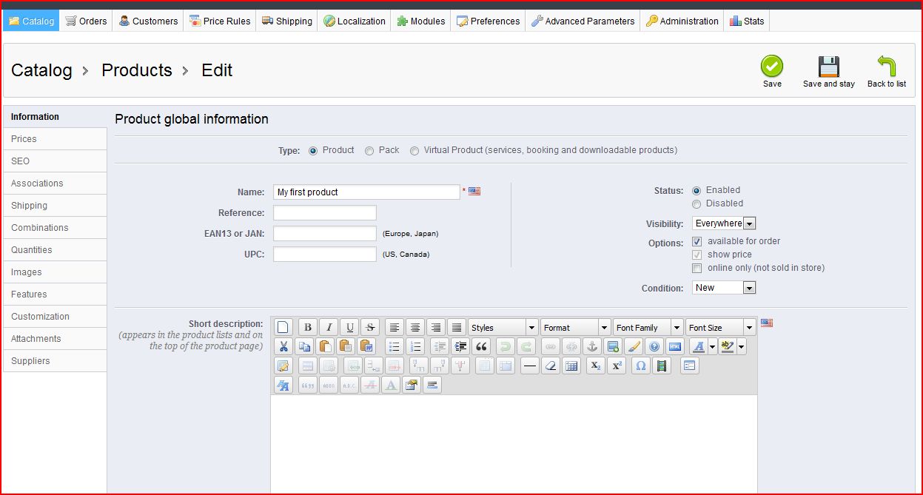Open the Visibility dropdown
The image size is (923, 495).
tap(724, 223)
